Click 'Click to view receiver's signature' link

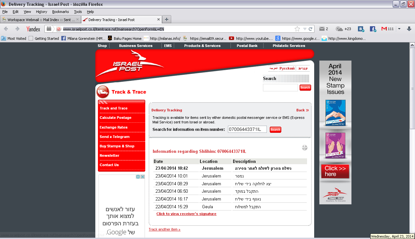coord(186,214)
